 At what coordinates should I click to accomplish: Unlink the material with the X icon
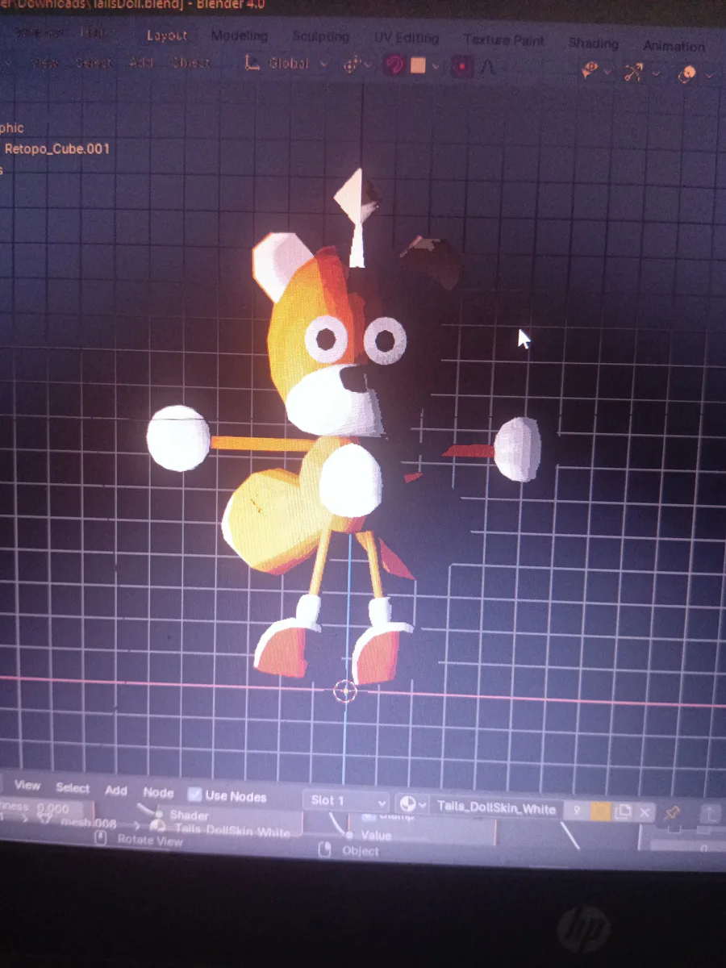pos(644,813)
